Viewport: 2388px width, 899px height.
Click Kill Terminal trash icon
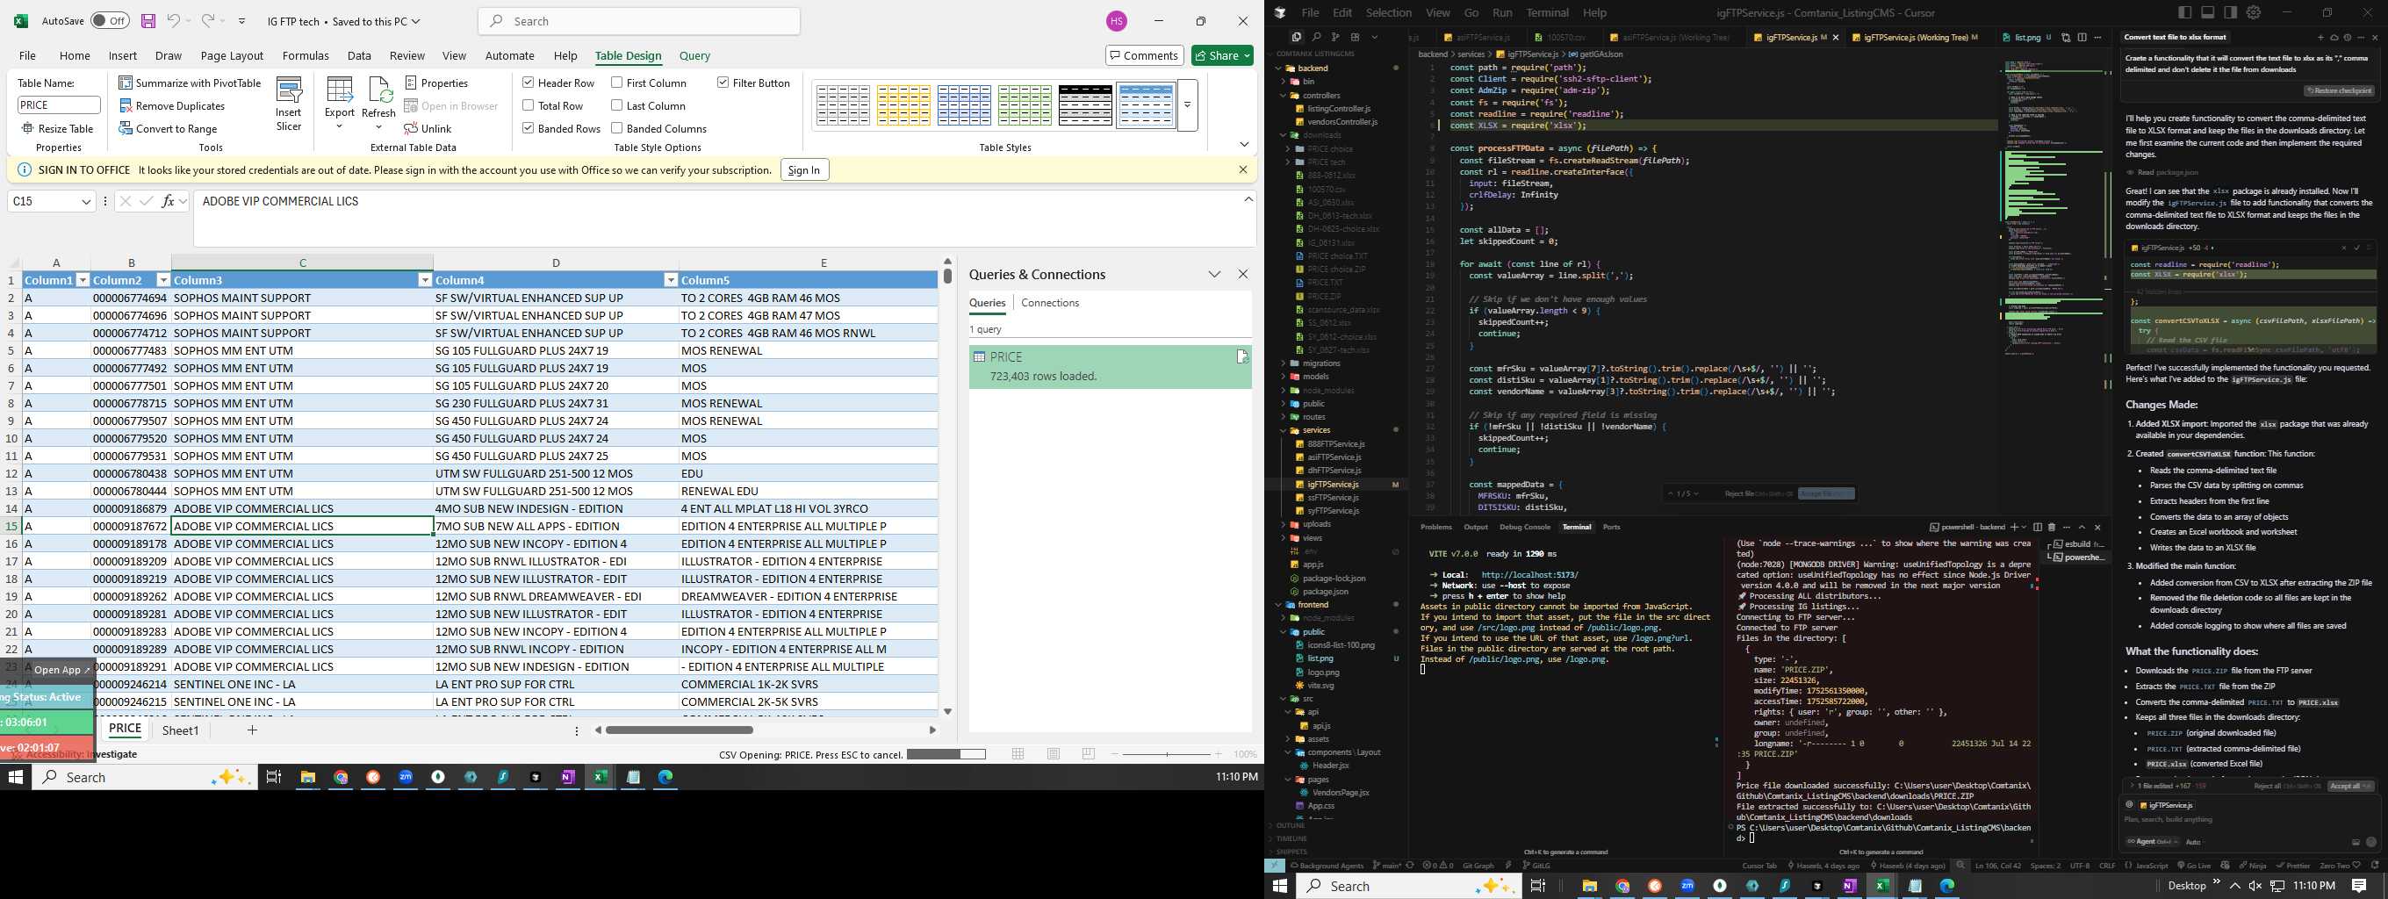2052,527
